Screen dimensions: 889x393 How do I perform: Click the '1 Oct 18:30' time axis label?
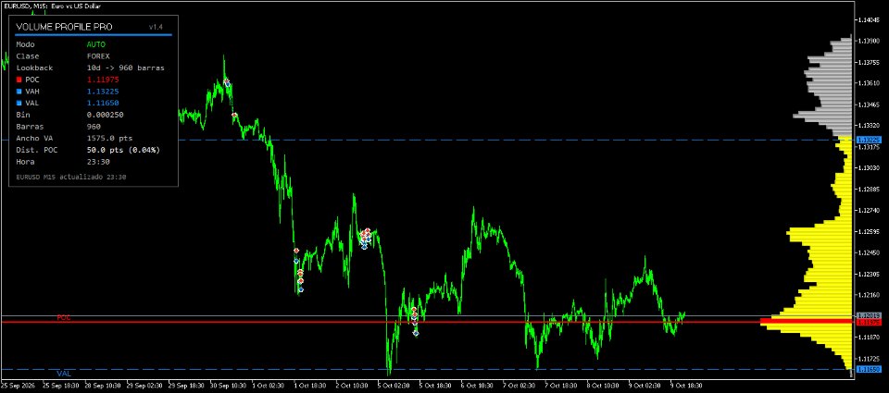click(312, 386)
